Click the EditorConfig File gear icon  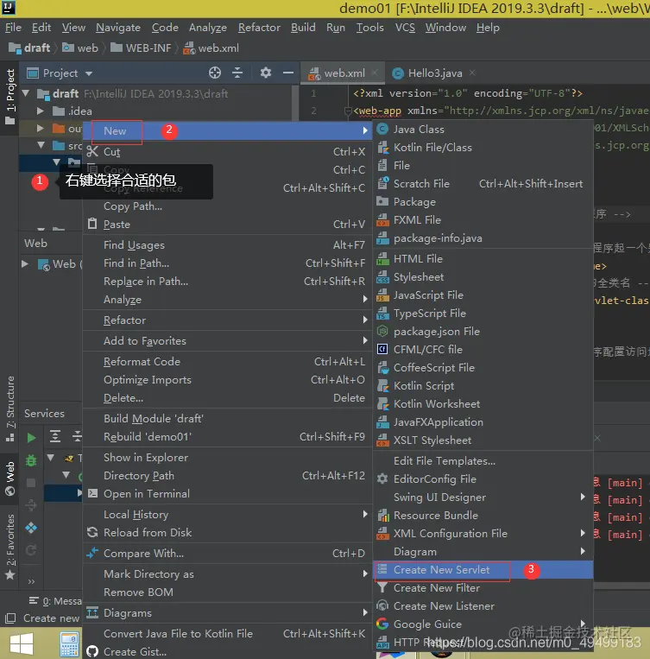coord(382,478)
